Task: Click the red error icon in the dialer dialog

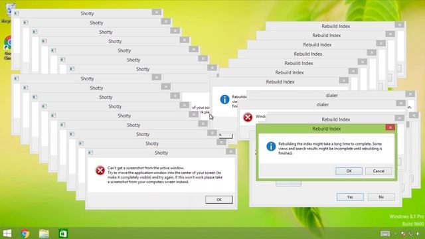Action: (x=248, y=118)
